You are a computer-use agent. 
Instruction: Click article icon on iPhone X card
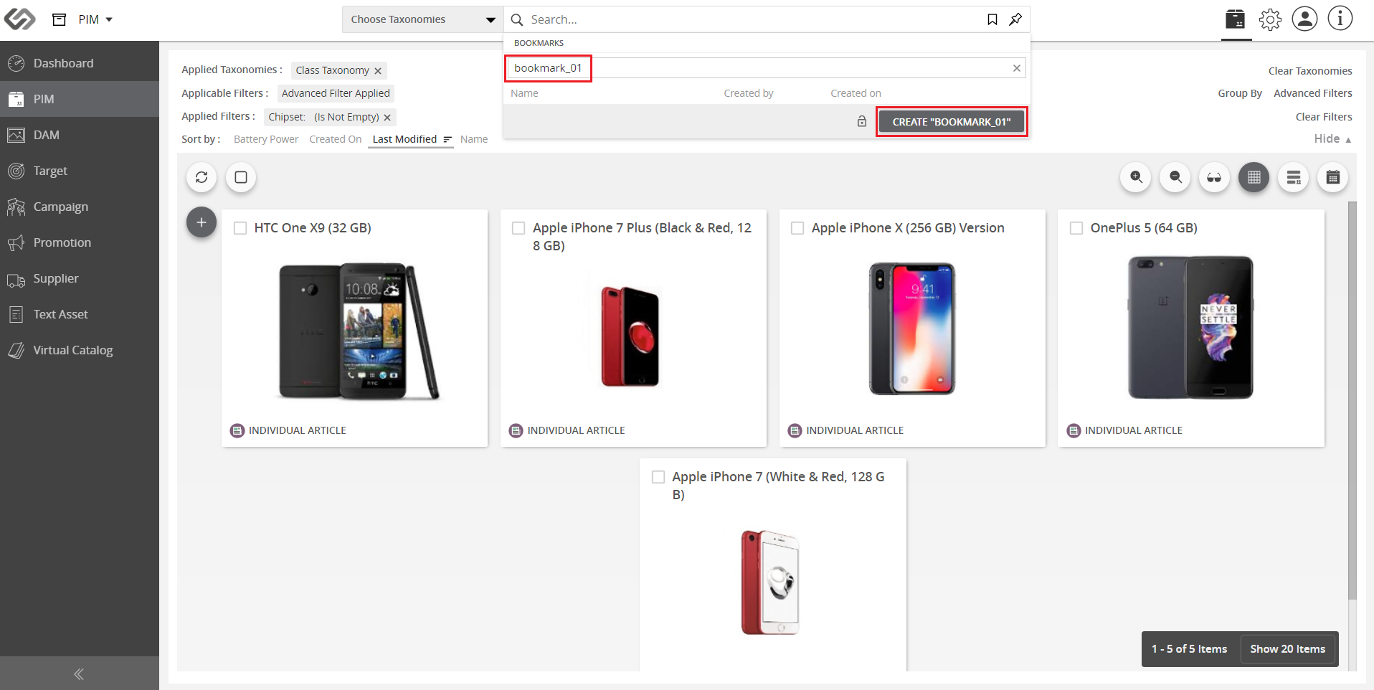pos(795,430)
